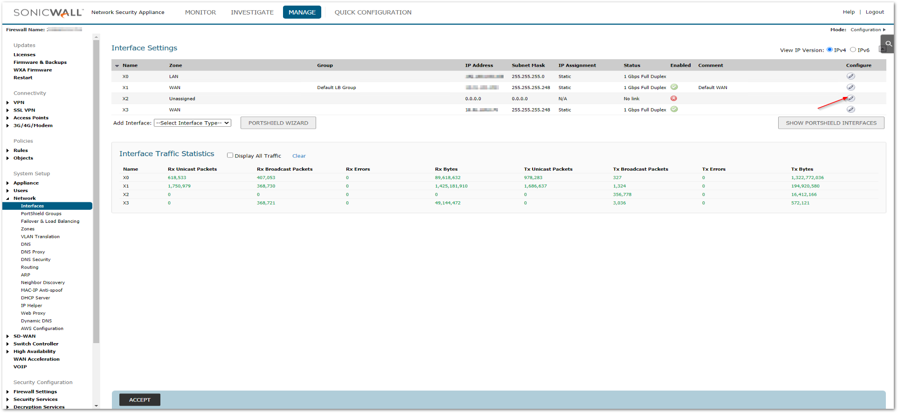Expand the High Availability section
Image resolution: width=898 pixels, height=413 pixels.
click(x=8, y=352)
